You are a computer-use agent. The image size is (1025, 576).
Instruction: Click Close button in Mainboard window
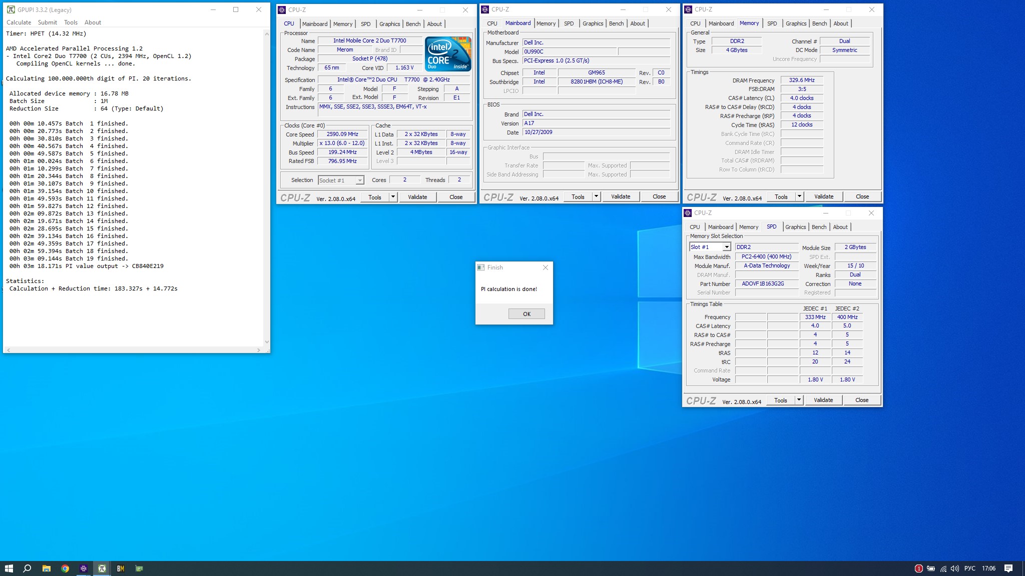click(x=659, y=197)
